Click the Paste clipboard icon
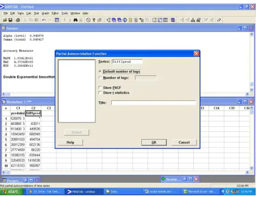256x197 pixels. [x=37, y=20]
